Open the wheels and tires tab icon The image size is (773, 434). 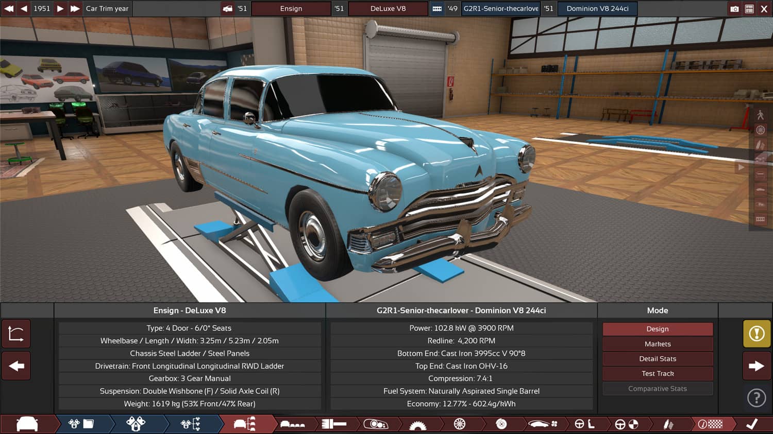(460, 424)
